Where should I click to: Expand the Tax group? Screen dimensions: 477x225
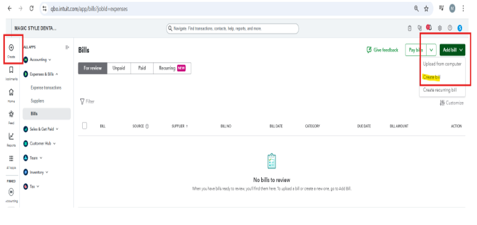coord(31,186)
